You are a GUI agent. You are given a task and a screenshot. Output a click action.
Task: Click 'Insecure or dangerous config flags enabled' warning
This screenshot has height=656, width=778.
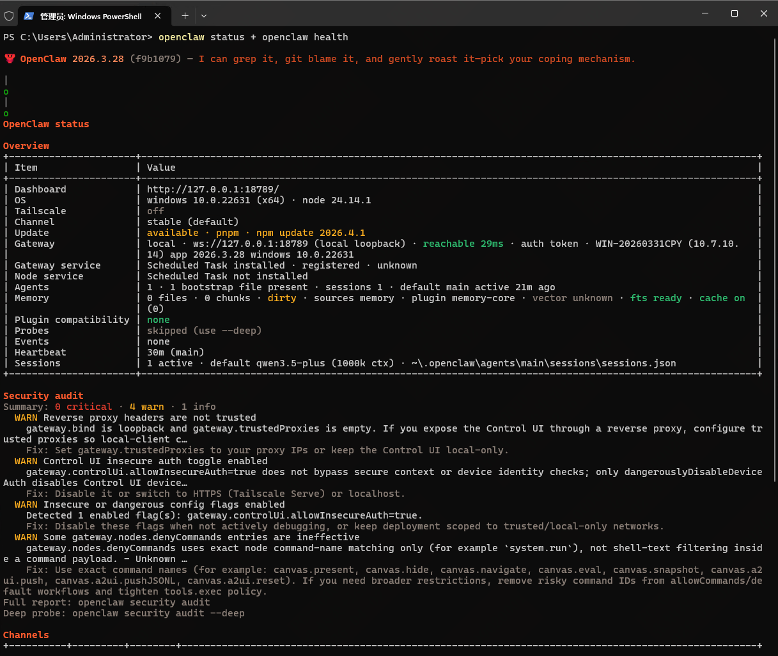pos(164,504)
